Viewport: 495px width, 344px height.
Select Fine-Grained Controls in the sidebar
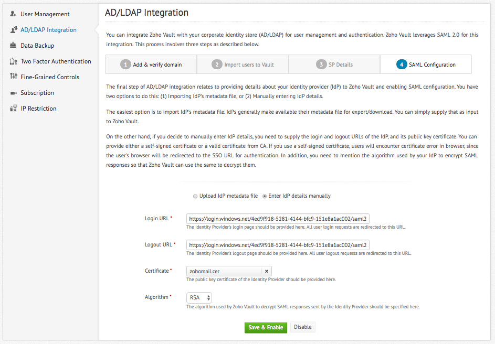[x=49, y=77]
